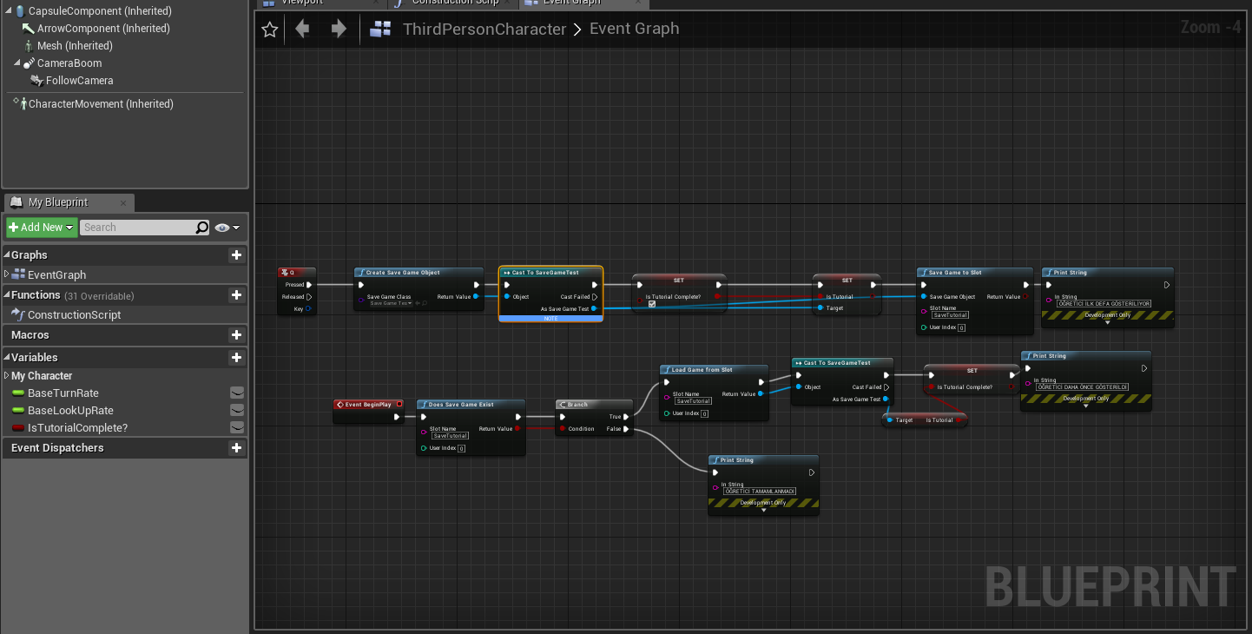Click the EventGraph graph icon in My Blueprint
Image resolution: width=1252 pixels, height=634 pixels.
[19, 274]
